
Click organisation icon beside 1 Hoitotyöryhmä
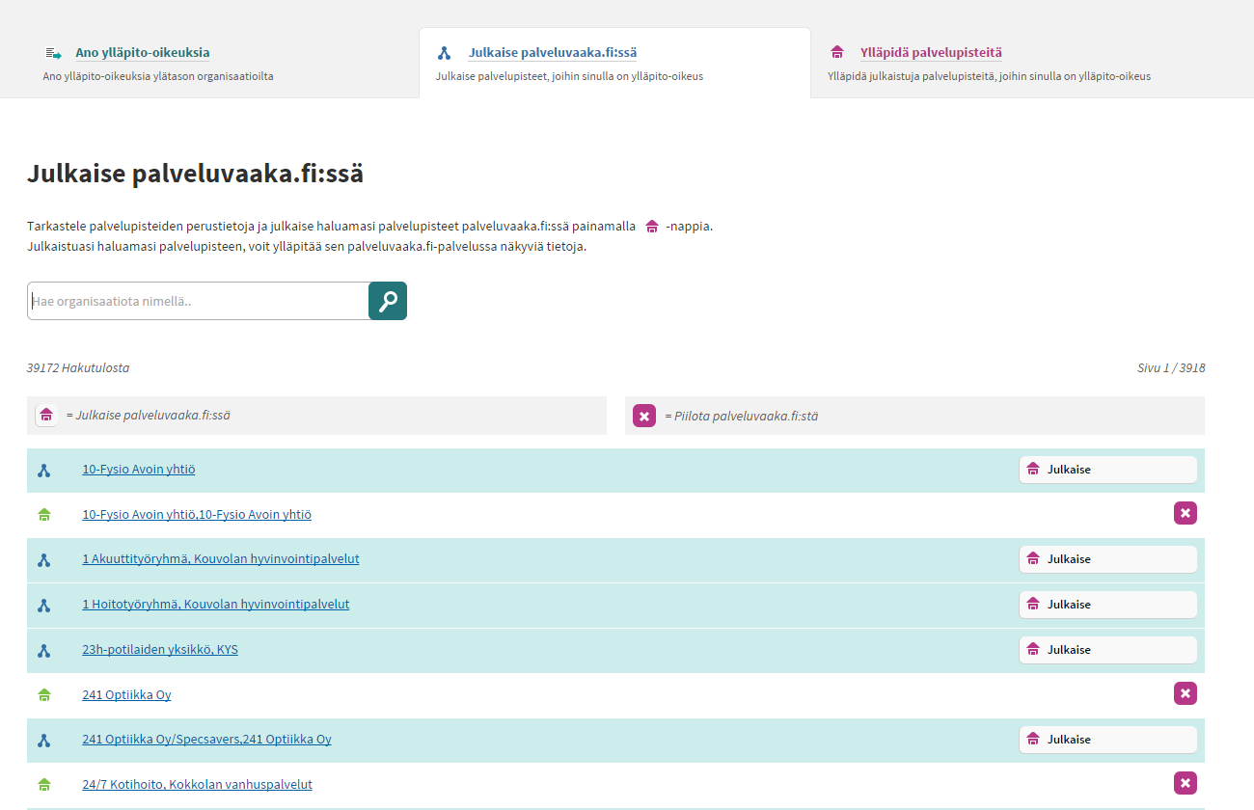43,606
